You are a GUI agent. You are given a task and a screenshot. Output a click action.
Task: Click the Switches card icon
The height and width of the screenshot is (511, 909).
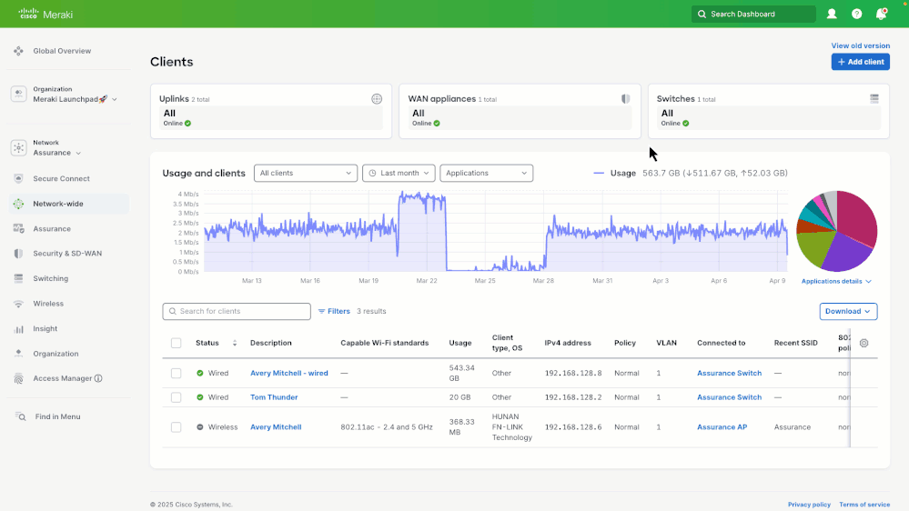874,98
